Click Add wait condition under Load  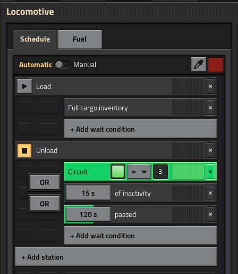[140, 129]
